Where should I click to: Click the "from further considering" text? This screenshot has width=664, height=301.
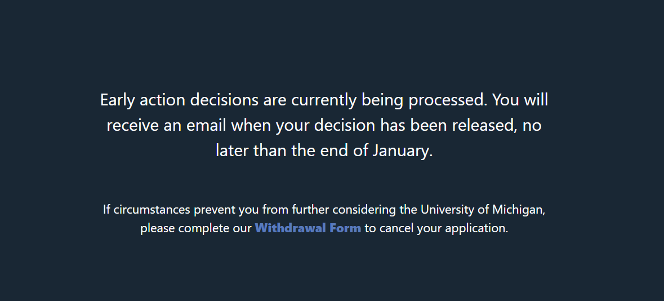coord(329,210)
